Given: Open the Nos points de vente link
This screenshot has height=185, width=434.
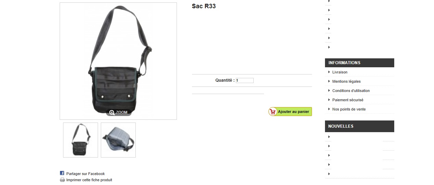Looking at the screenshot, I should click(349, 109).
